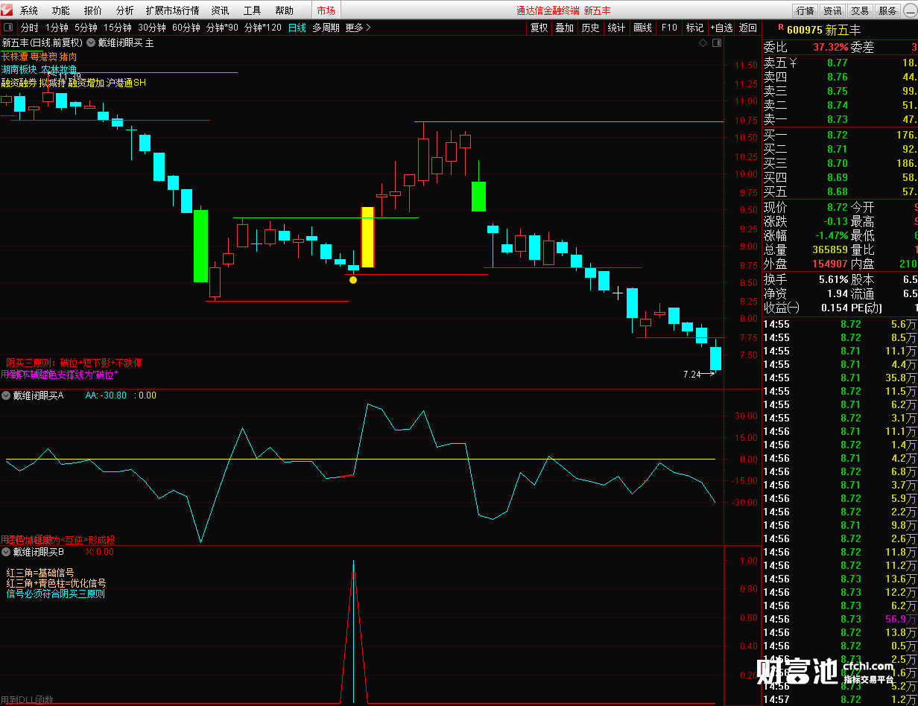Click the 粤港澳 concept tag
The height and width of the screenshot is (706, 918).
pos(44,57)
